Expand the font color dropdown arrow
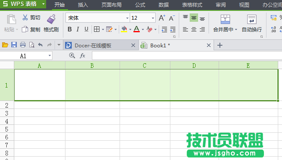 pos(143,29)
